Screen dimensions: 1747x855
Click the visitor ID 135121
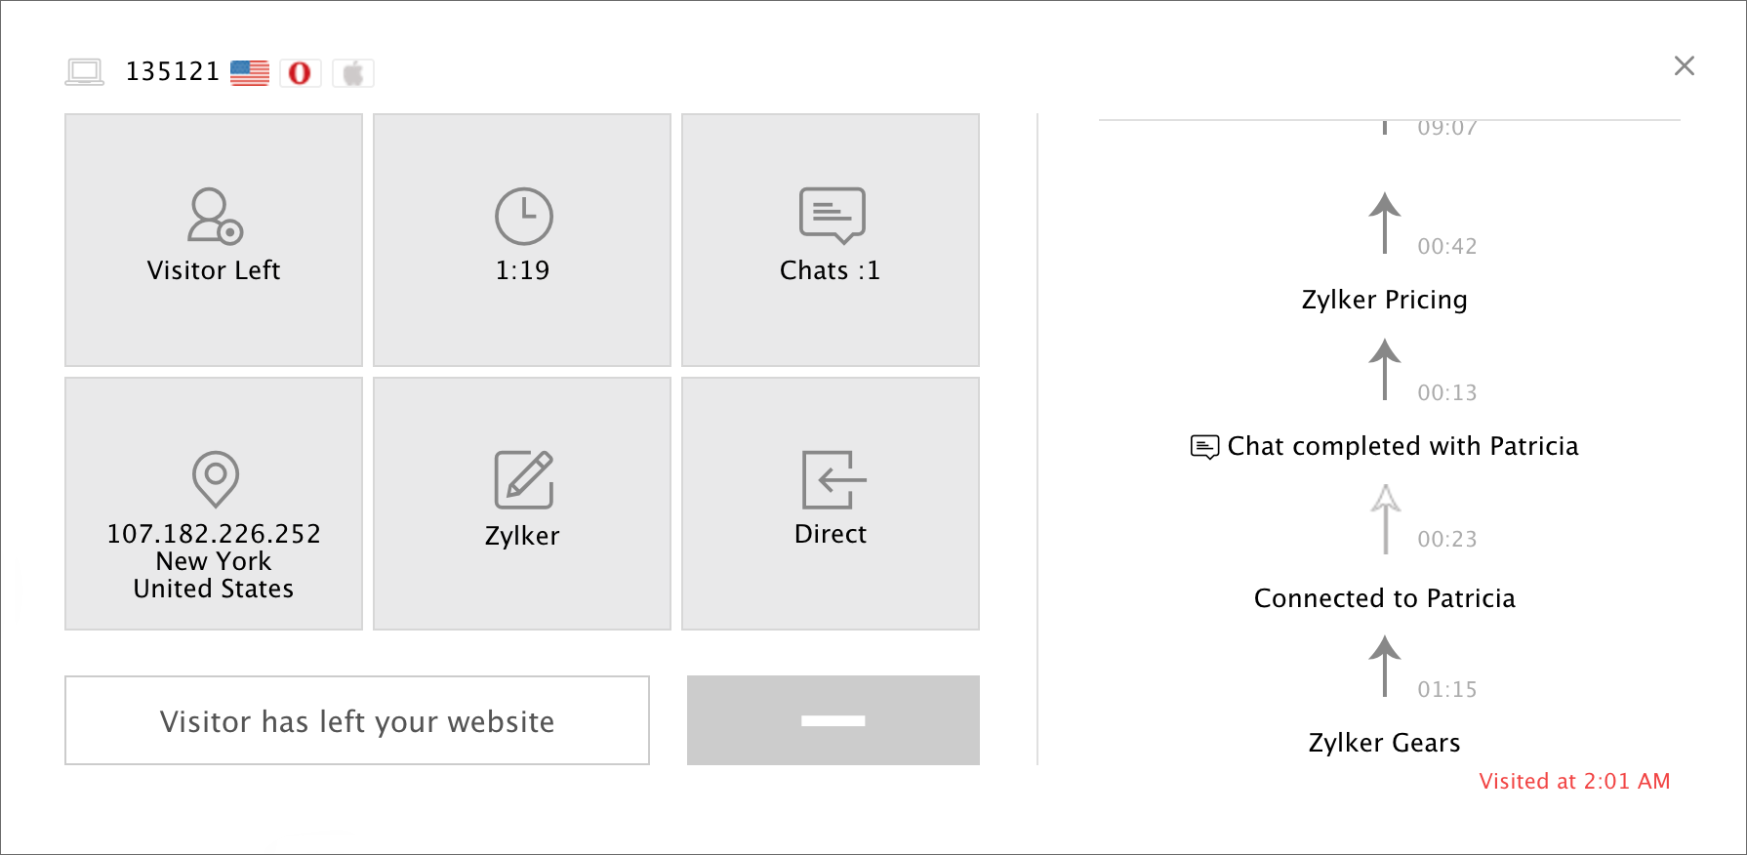point(173,71)
